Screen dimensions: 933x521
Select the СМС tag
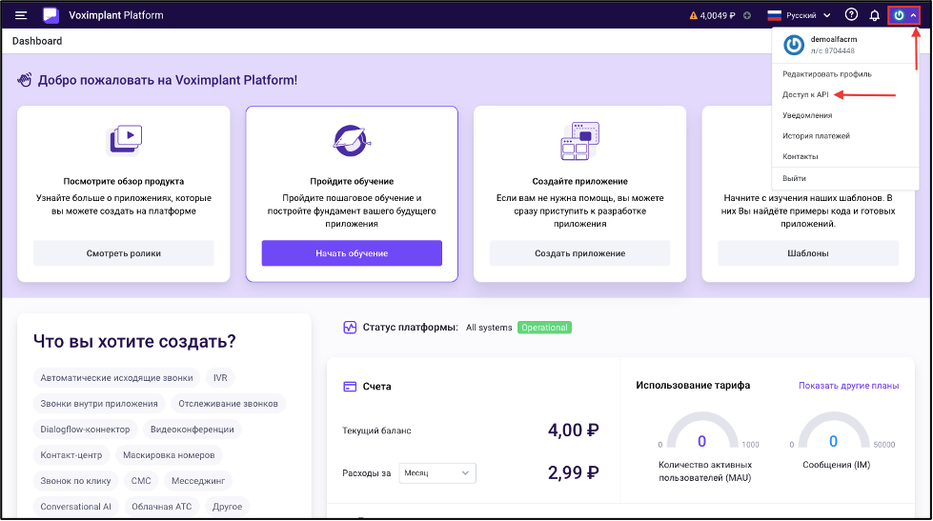click(x=141, y=481)
